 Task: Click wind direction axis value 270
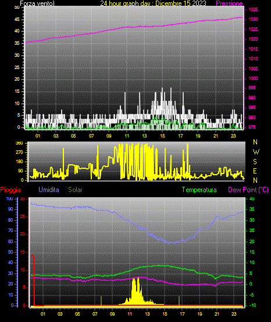click(19, 152)
